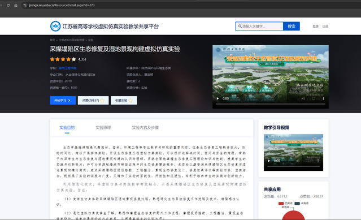Play the 教学引导视频 sidebar video
361x220 pixels.
pyautogui.click(x=269, y=161)
